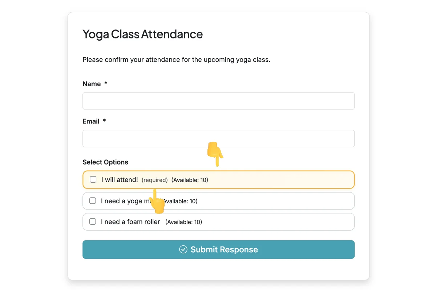Tick the "I will attend!" checkbox
Screen dimensions: 436x290
(93, 179)
